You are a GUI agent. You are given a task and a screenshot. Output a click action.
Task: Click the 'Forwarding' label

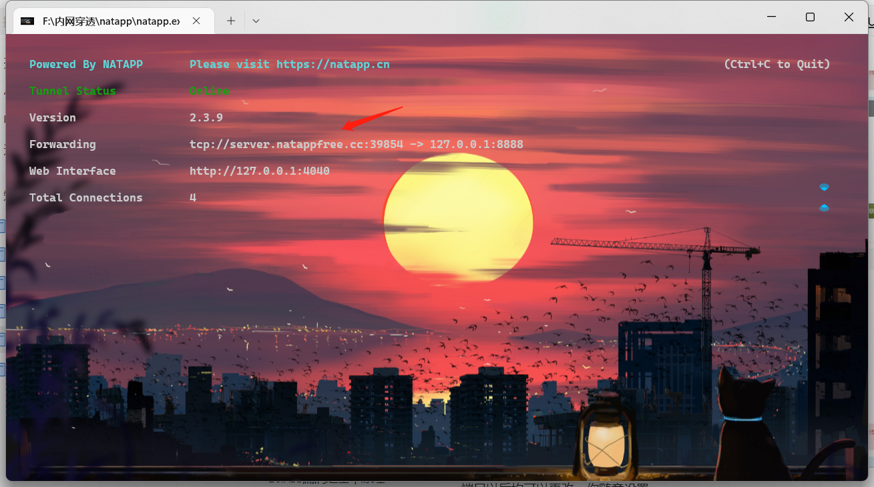(x=63, y=144)
